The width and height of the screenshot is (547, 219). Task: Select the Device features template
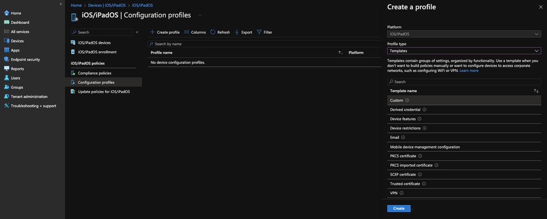[x=464, y=119]
